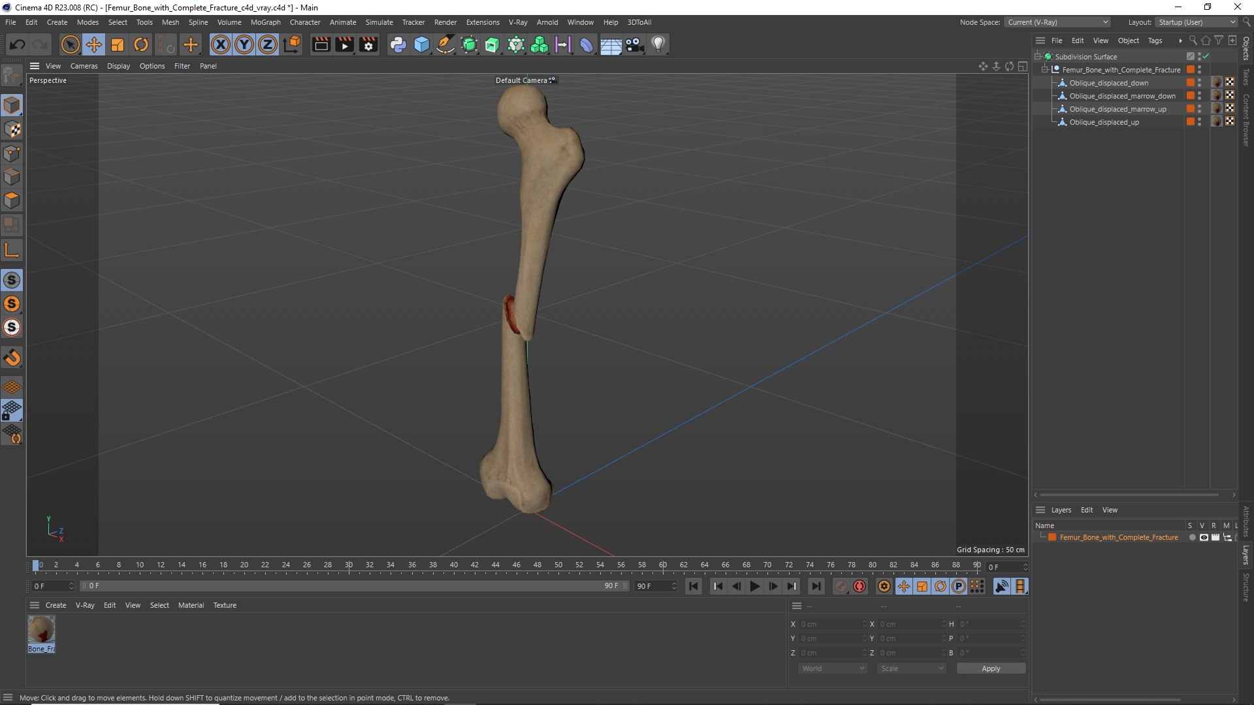
Task: Open the Scale dropdown in coordinates
Action: click(x=911, y=668)
